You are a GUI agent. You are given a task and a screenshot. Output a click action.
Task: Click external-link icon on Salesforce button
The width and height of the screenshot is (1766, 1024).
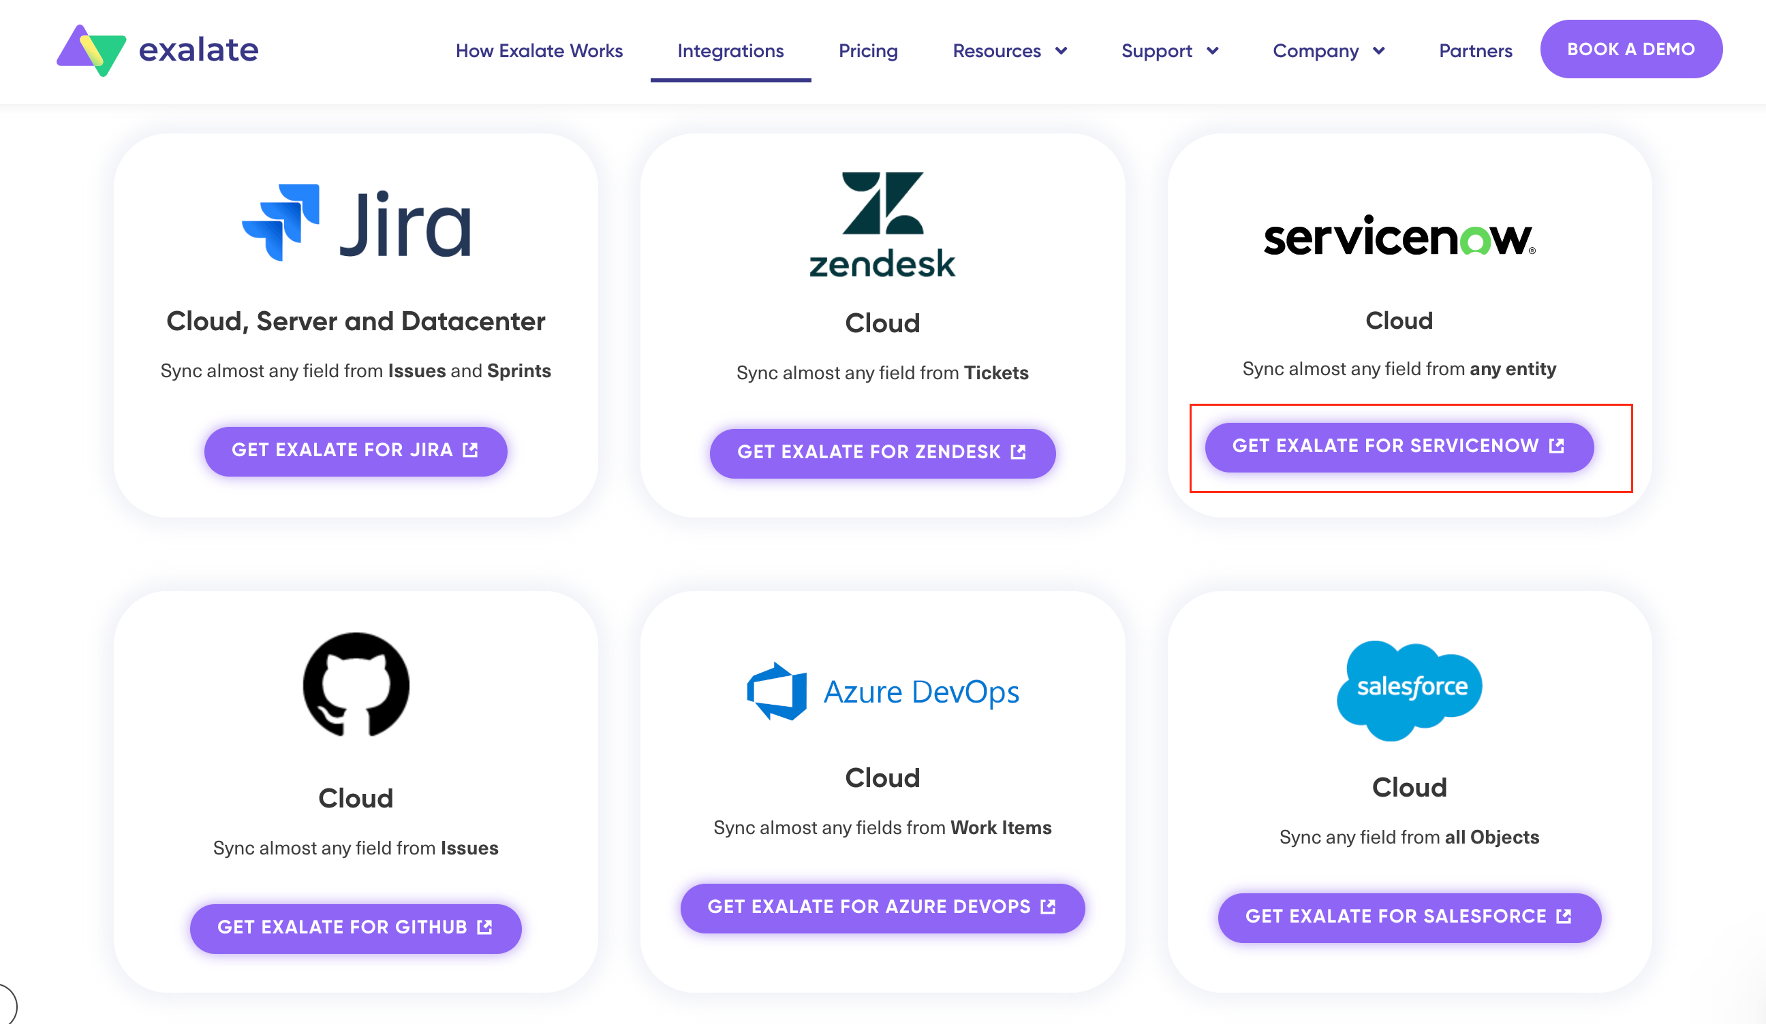coord(1564,916)
